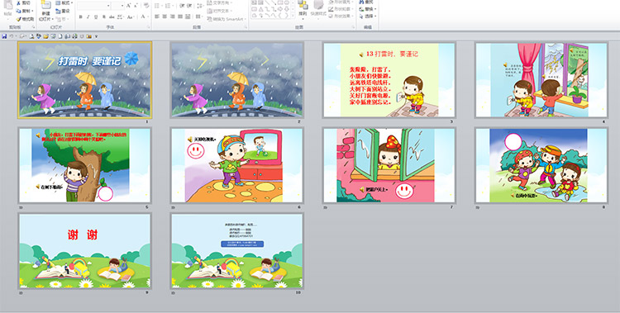Image resolution: width=620 pixels, height=313 pixels.
Task: Click the Undo arrow icon
Action: pyautogui.click(x=12, y=36)
